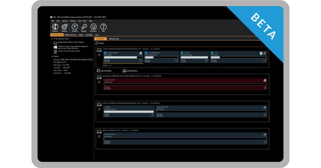Check for Updates via toolbar icon
321x168 pixels.
75,27
